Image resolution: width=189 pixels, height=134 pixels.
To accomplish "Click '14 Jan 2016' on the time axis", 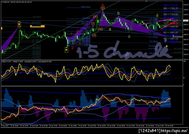I will pyautogui.click(x=4, y=126).
